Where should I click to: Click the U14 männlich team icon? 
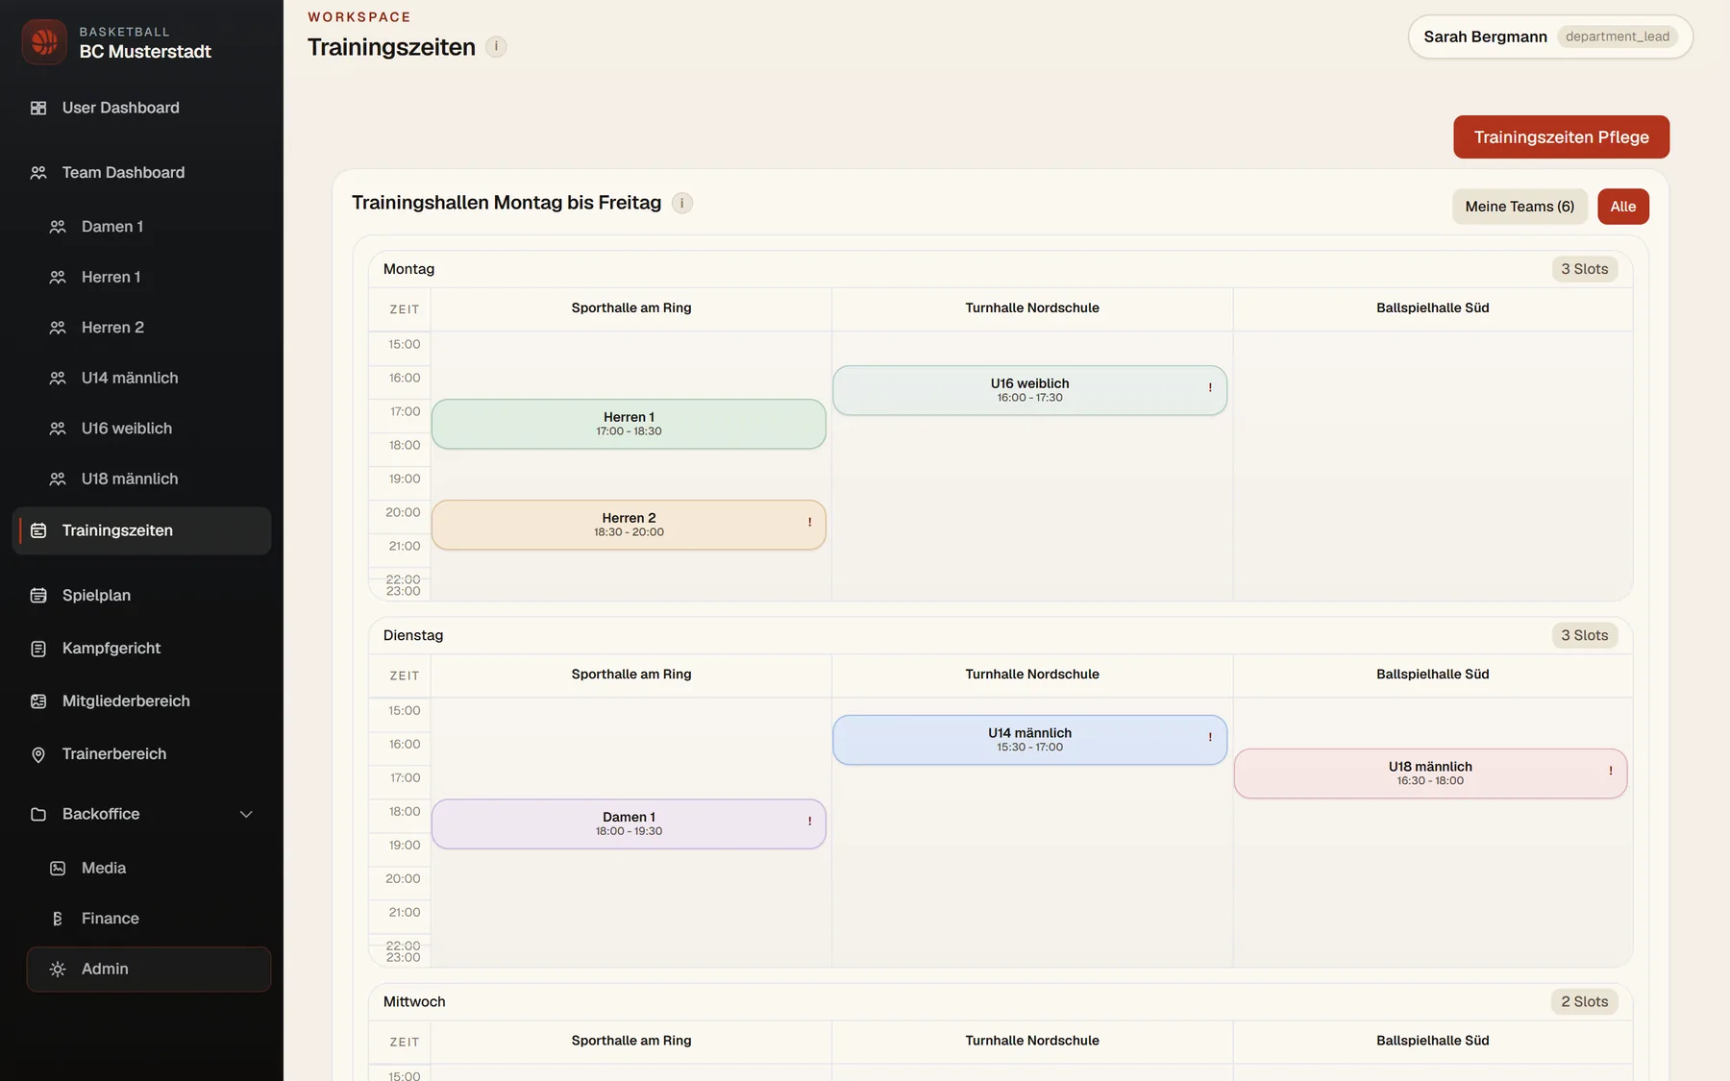tap(58, 379)
